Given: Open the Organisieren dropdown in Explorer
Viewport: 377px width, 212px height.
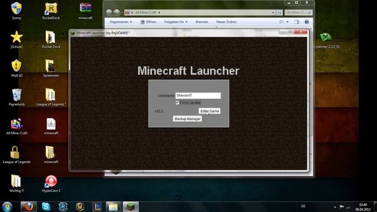Looking at the screenshot, I should click(x=120, y=22).
